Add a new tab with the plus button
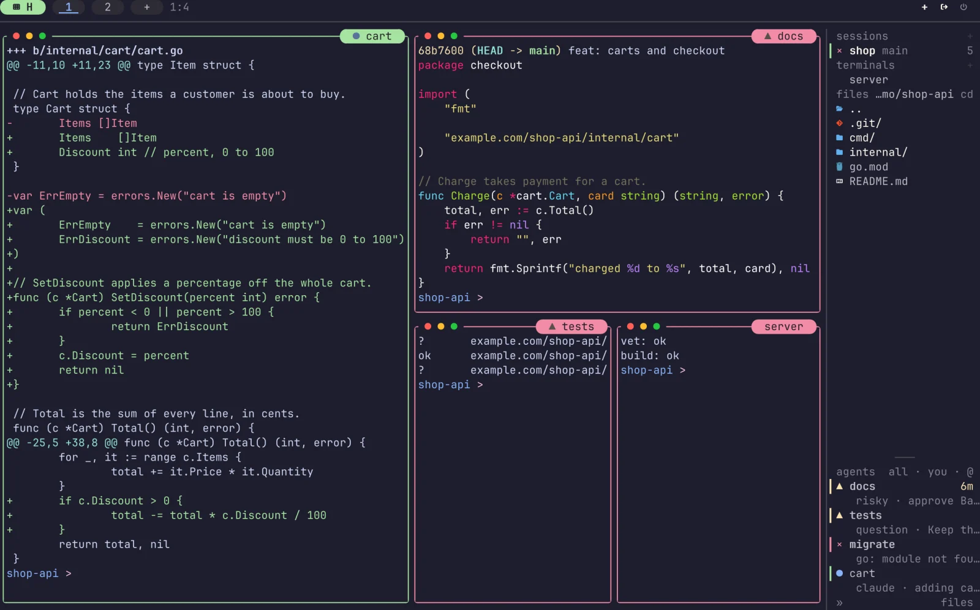This screenshot has height=610, width=980. click(147, 7)
